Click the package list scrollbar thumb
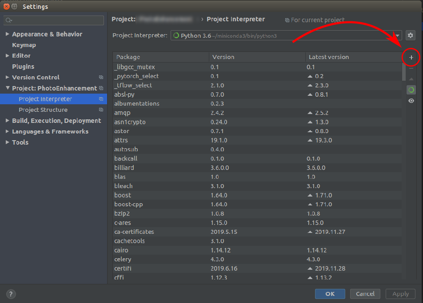Screen dimensions: 423x303 [404, 72]
